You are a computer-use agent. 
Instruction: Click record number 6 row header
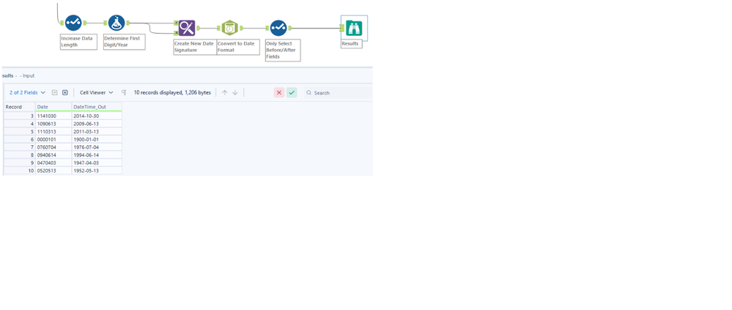[x=20, y=140]
